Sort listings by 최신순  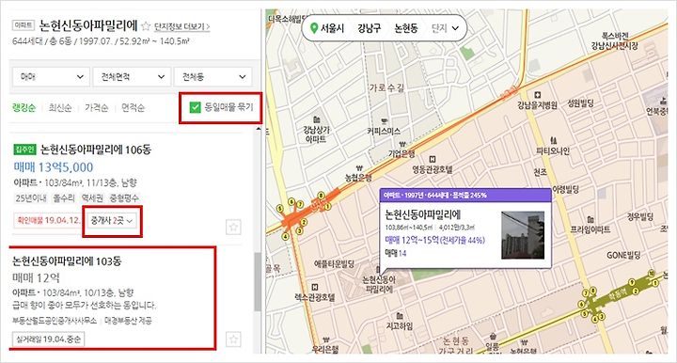point(60,107)
